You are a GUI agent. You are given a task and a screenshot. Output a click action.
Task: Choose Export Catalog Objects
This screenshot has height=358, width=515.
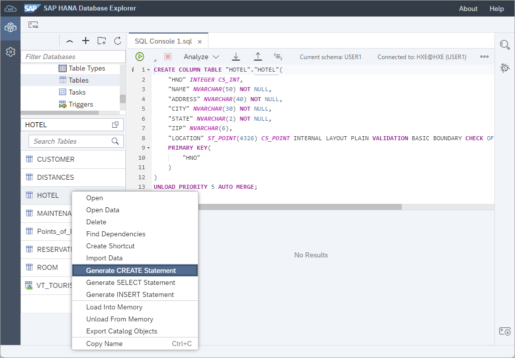click(x=135, y=331)
